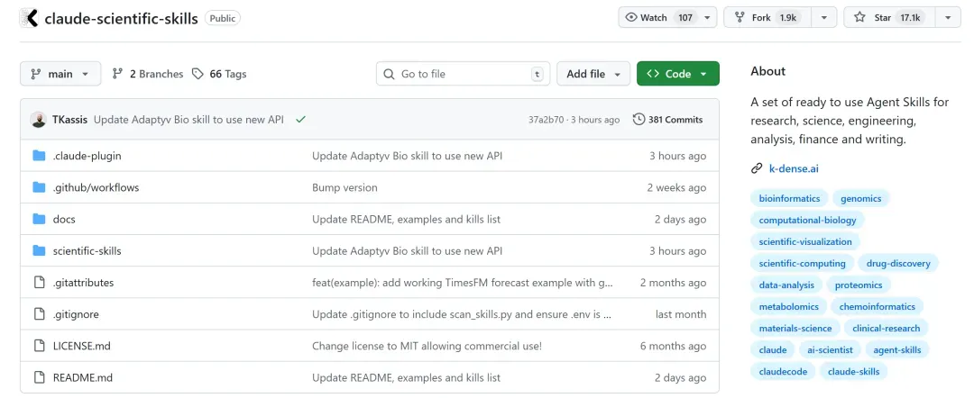View the 381 Commits history
974x398 pixels.
667,120
